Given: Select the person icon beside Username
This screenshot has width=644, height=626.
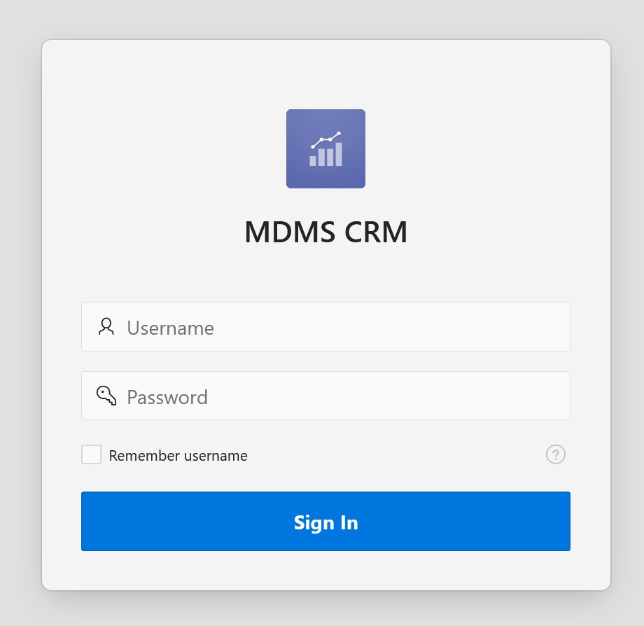Looking at the screenshot, I should click(106, 326).
